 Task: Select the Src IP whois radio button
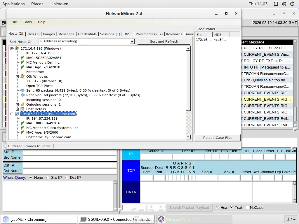click(x=48, y=177)
